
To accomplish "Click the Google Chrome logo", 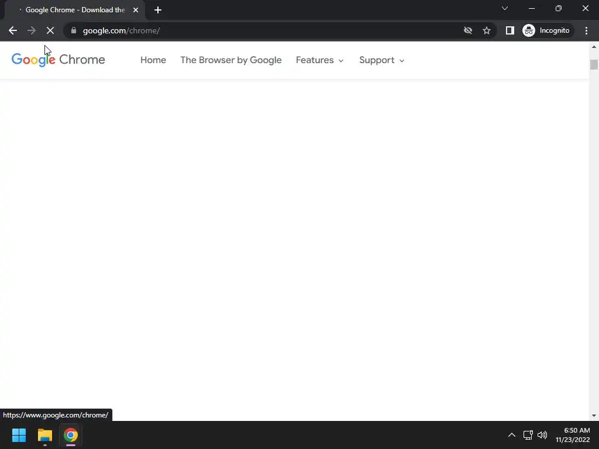I will (x=58, y=60).
